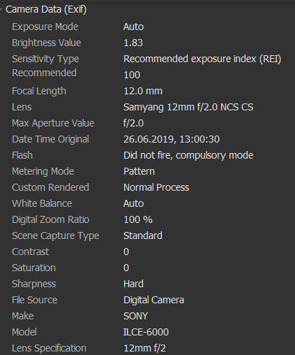Screen dimensions: 295x355
Task: Select the Make SONY value
Action: pyautogui.click(x=136, y=316)
